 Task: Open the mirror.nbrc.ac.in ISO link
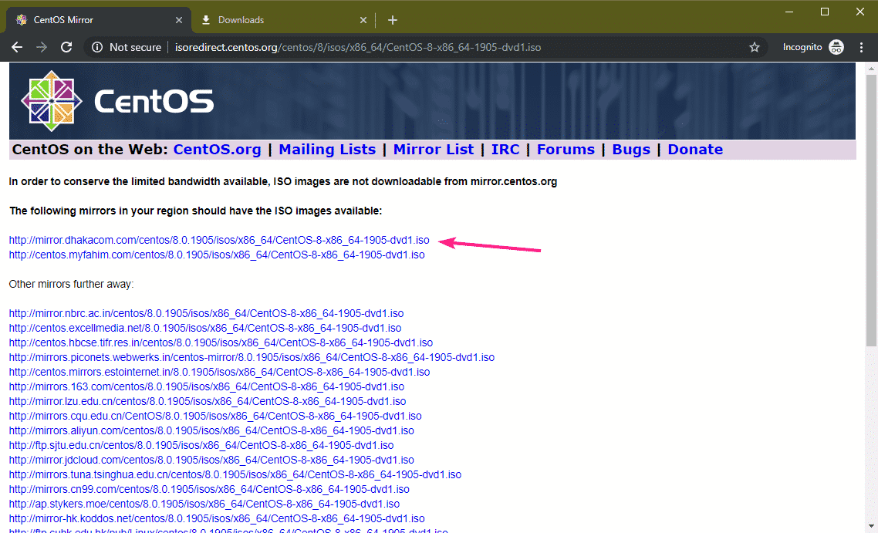206,313
